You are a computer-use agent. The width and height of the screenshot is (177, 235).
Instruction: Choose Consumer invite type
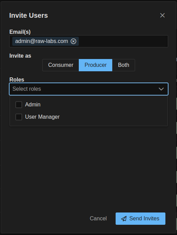pos(61,65)
